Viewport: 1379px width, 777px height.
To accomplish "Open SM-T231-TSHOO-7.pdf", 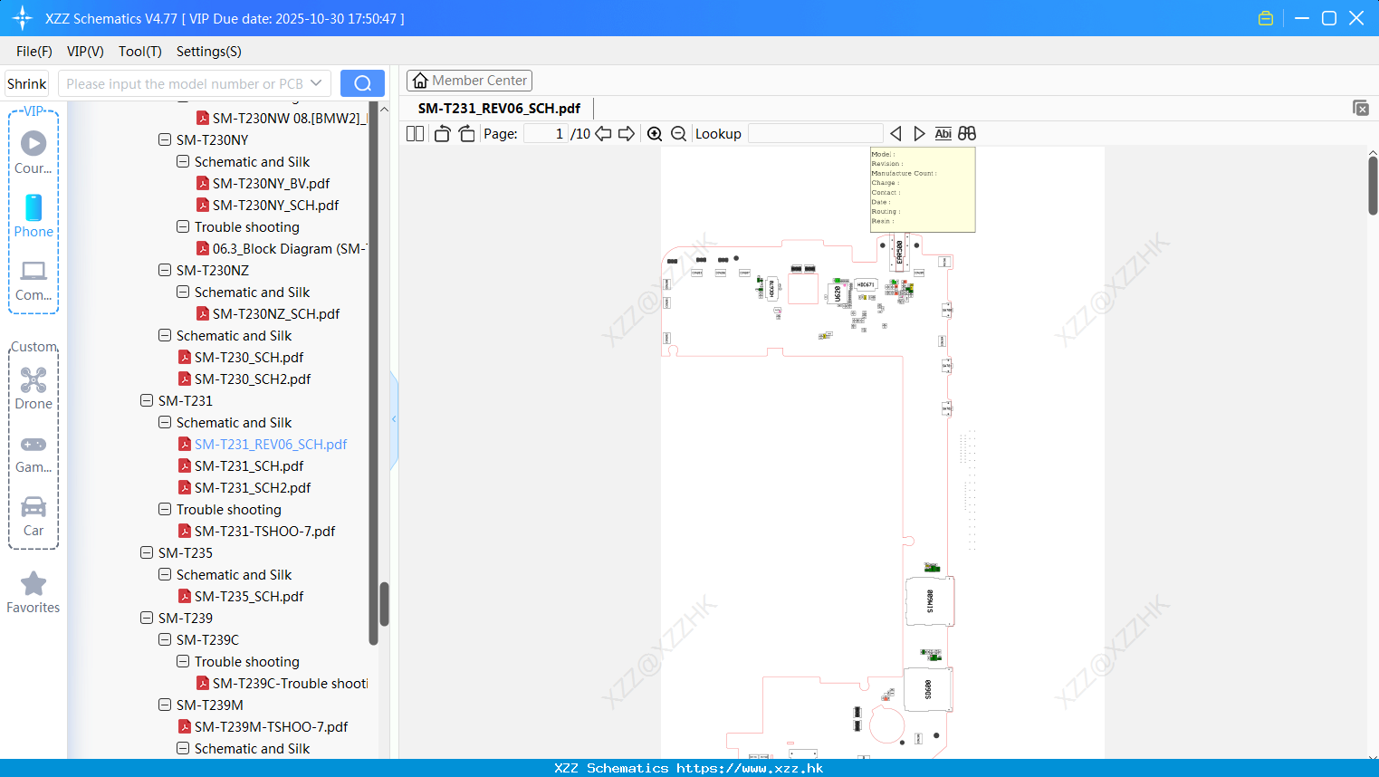I will pyautogui.click(x=264, y=531).
